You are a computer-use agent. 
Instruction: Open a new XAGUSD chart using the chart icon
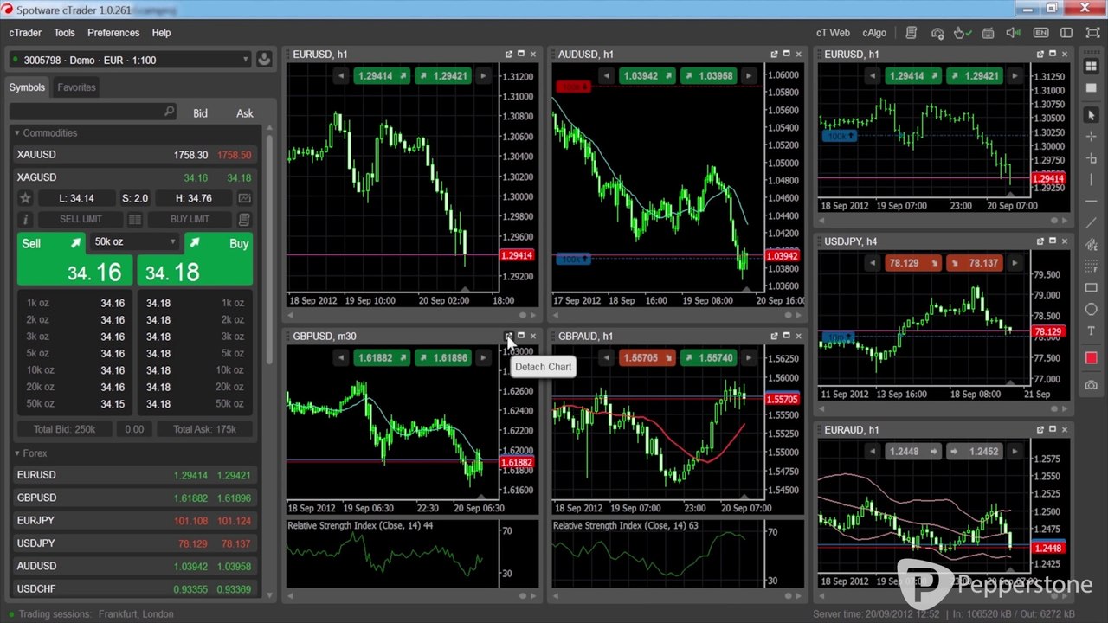[x=244, y=198]
